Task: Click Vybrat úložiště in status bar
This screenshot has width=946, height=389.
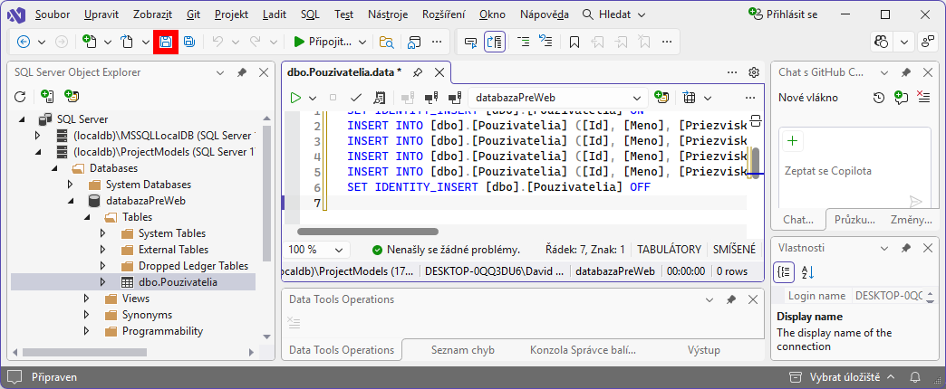Action: point(842,377)
